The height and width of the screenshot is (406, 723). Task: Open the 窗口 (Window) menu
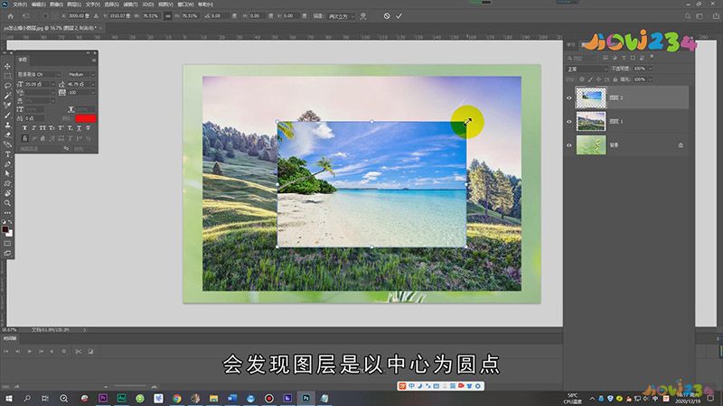[185, 5]
